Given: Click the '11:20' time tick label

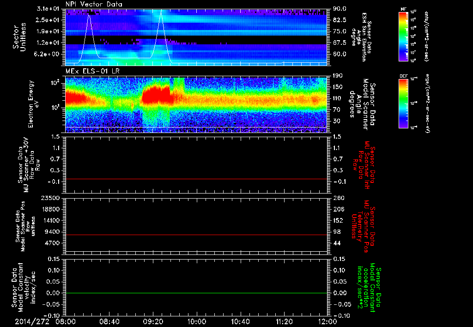Looking at the screenshot, I should (284, 321).
